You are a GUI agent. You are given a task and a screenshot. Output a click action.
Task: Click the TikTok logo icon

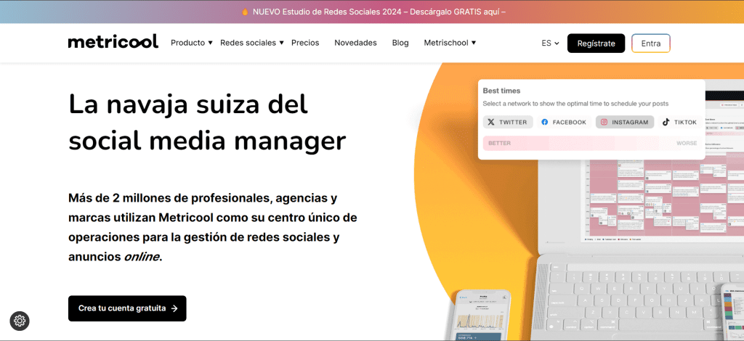(x=666, y=122)
